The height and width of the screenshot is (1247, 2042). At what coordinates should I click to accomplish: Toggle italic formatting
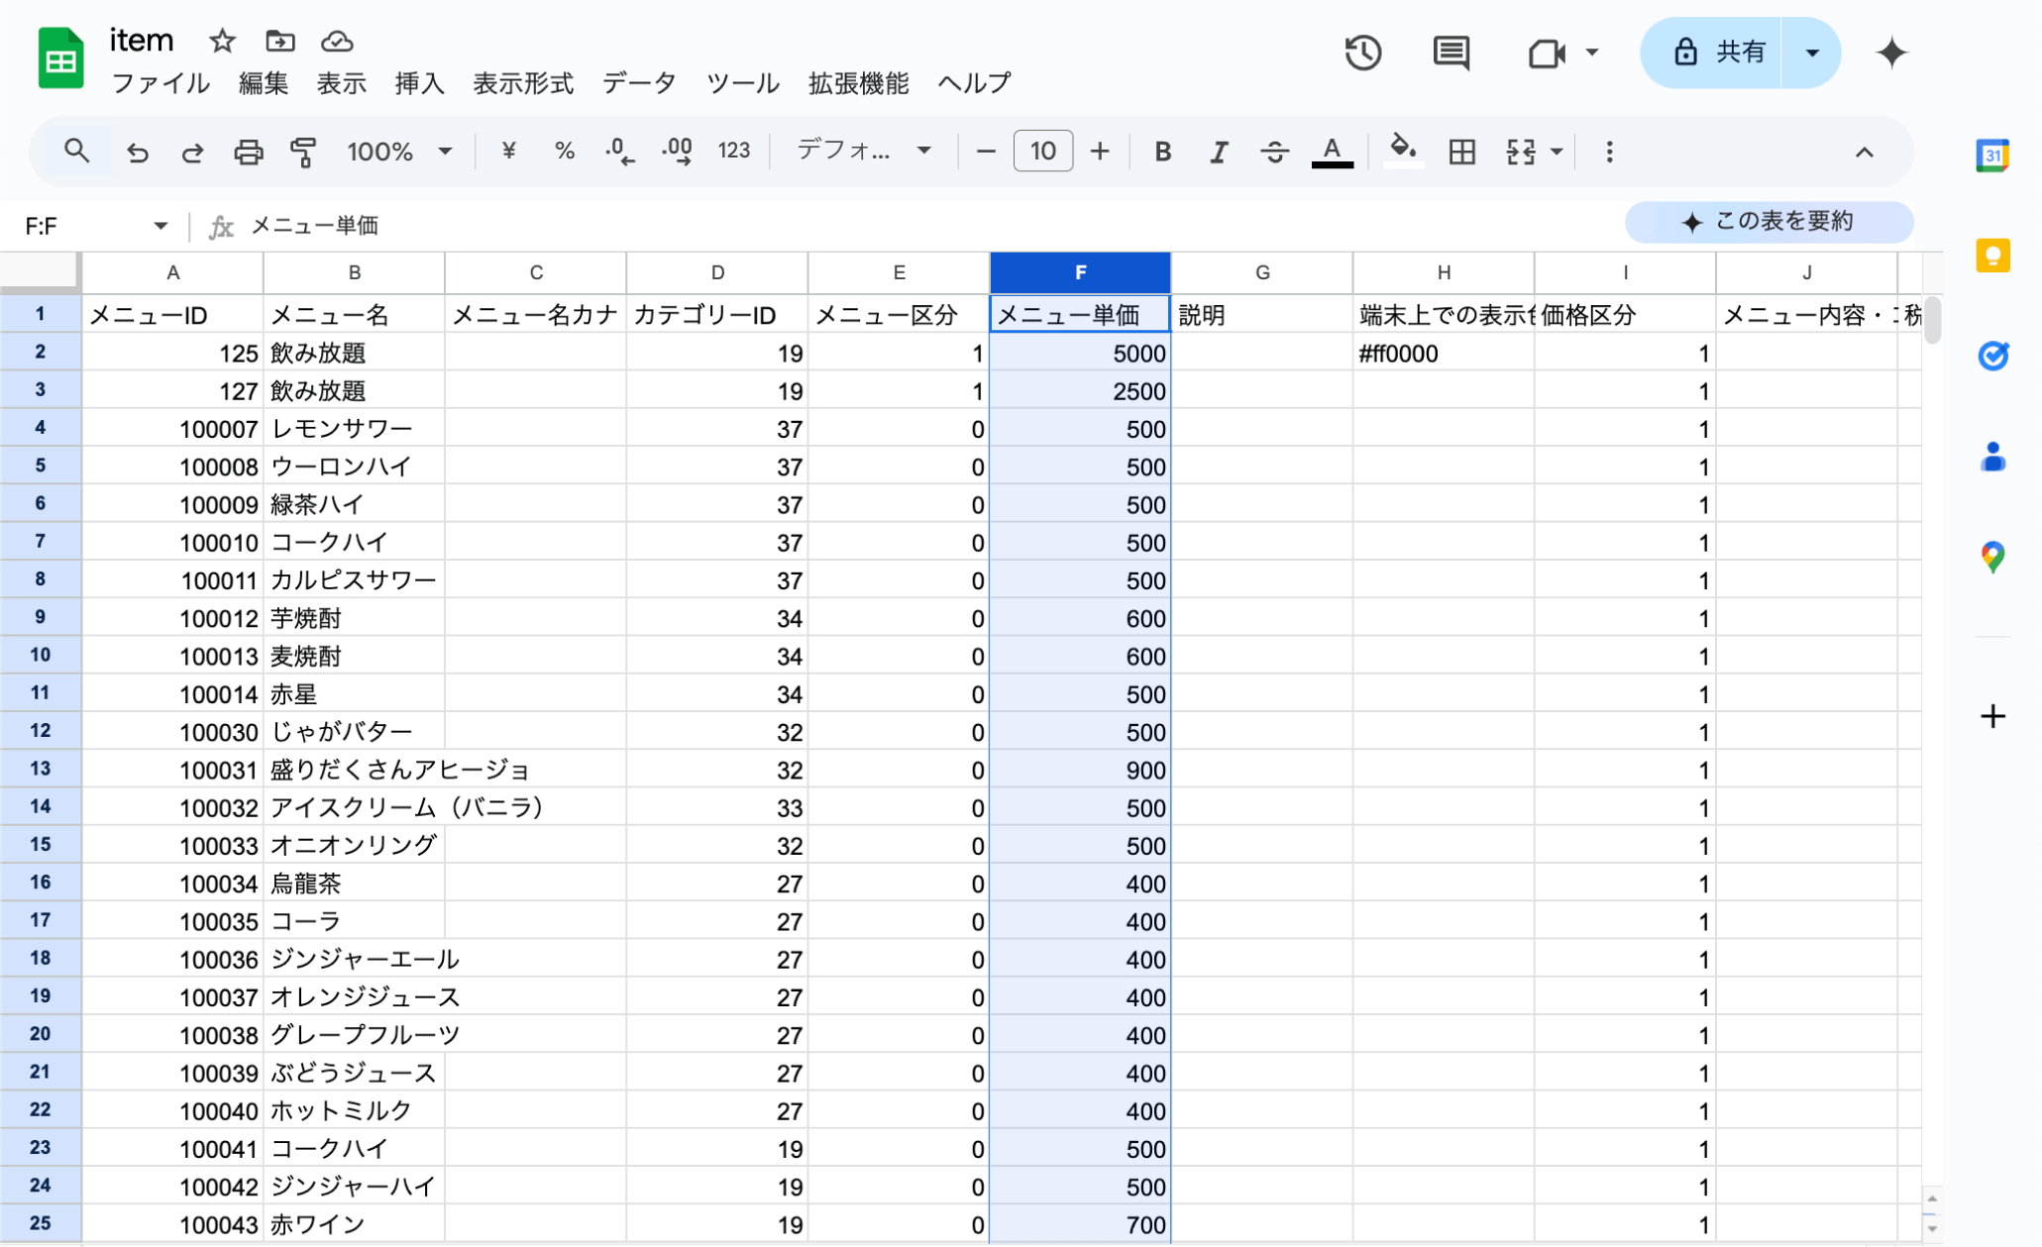(x=1219, y=152)
